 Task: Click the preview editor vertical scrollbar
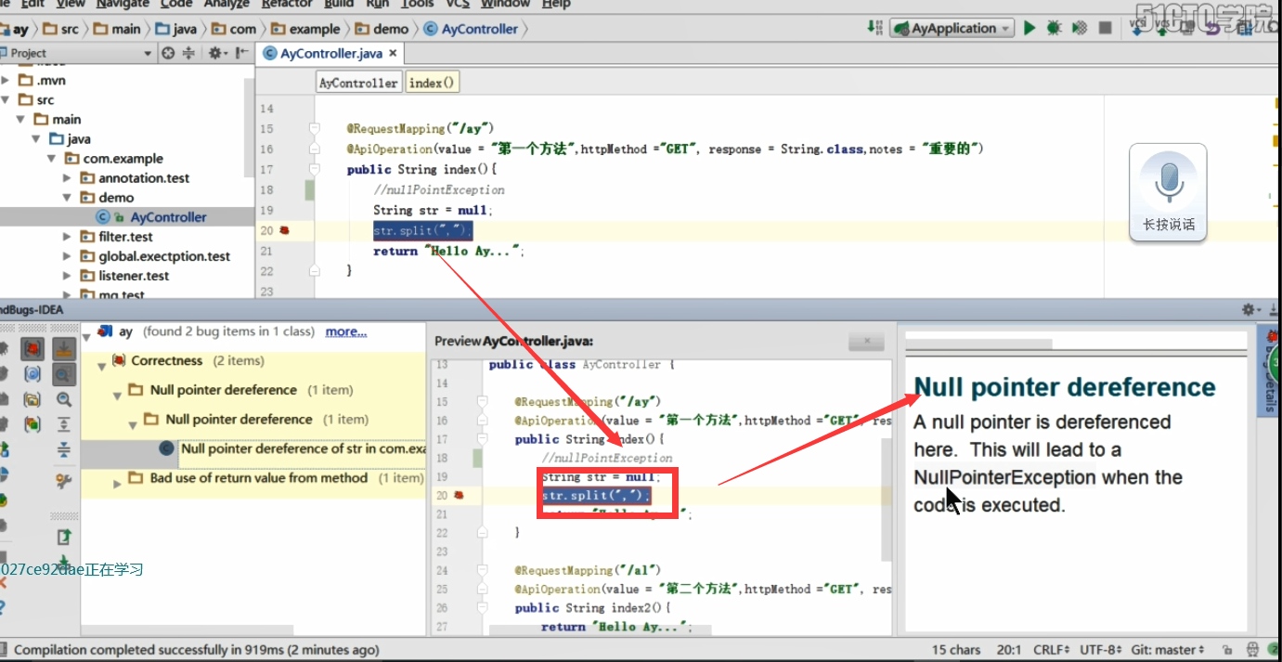tap(887, 499)
